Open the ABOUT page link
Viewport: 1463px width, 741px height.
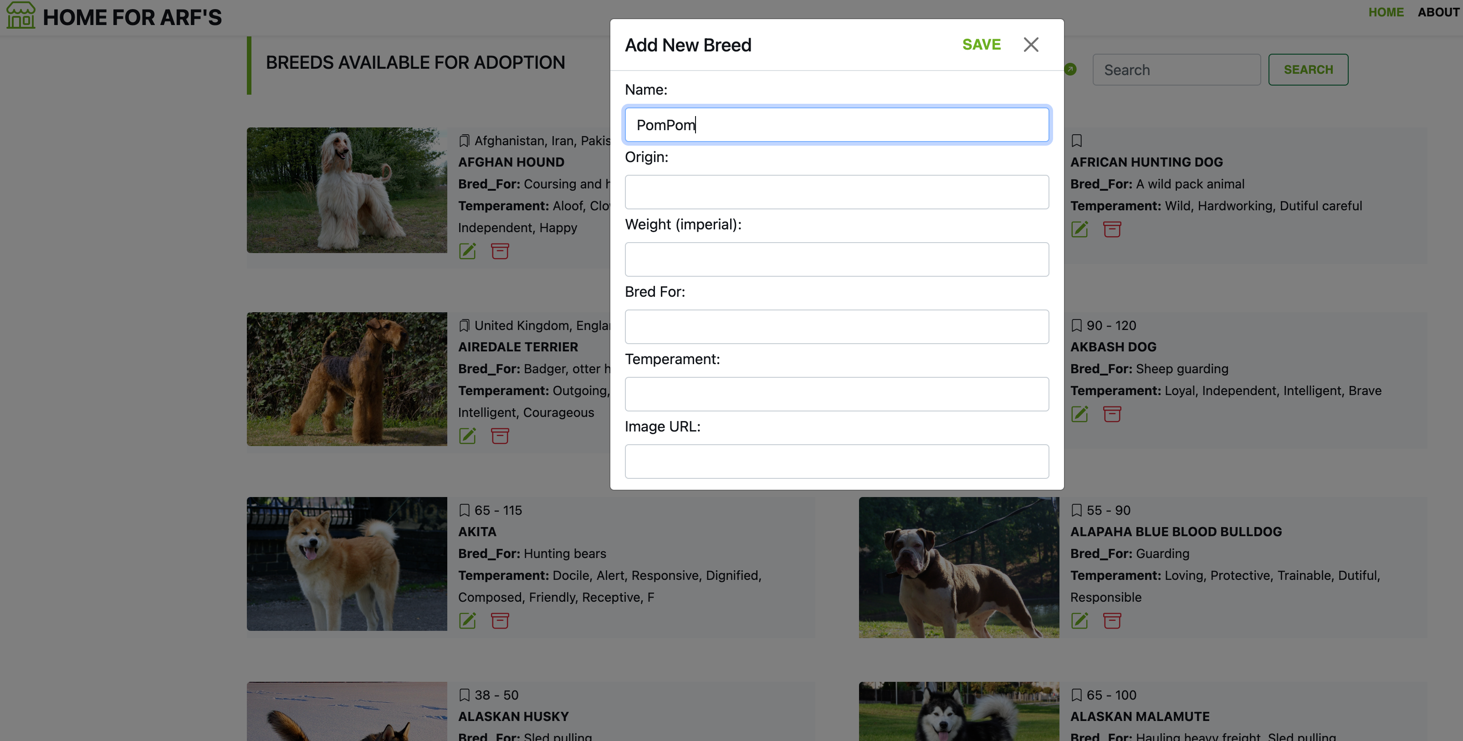pos(1437,12)
